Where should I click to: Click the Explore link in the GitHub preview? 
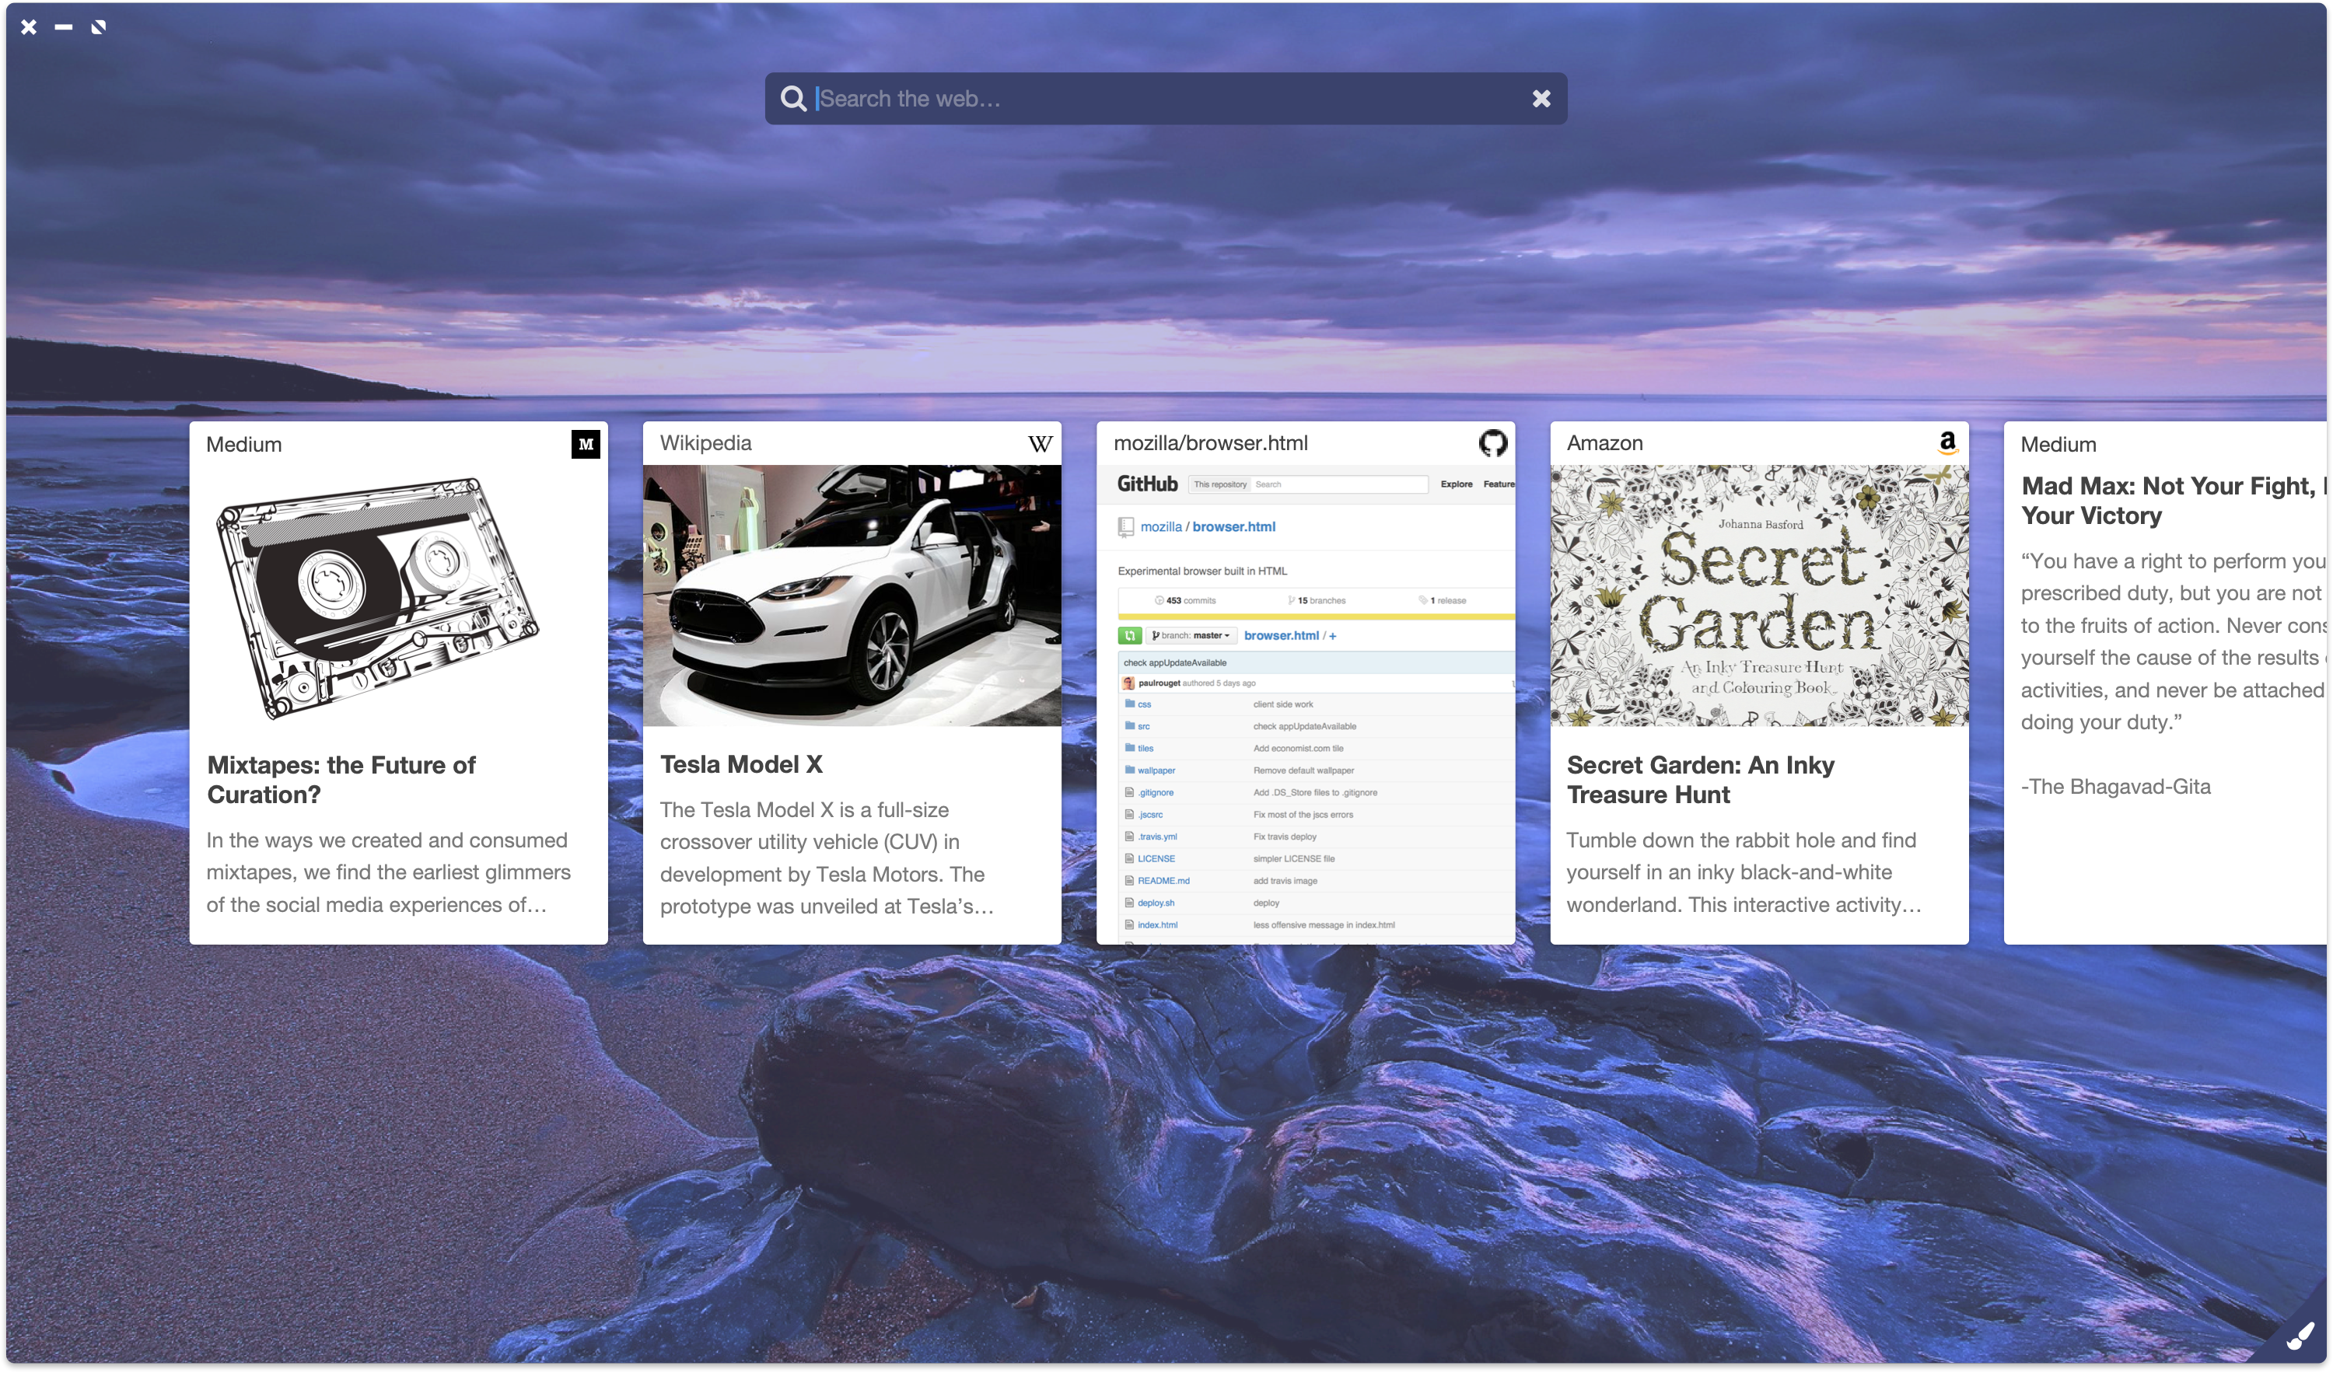1457,484
